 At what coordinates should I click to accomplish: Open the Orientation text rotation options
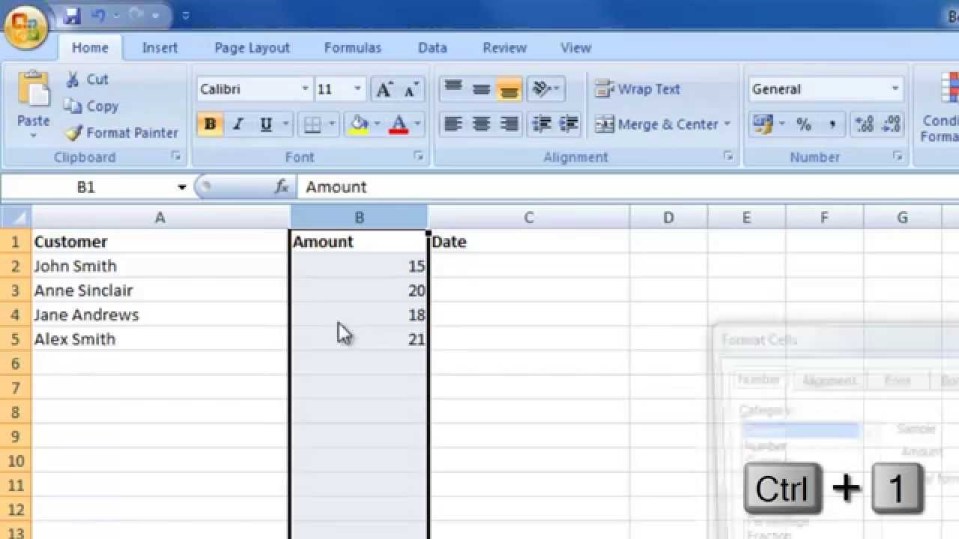545,89
